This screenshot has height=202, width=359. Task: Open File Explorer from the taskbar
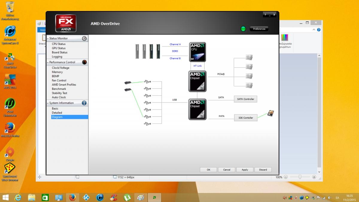[x=32, y=198]
